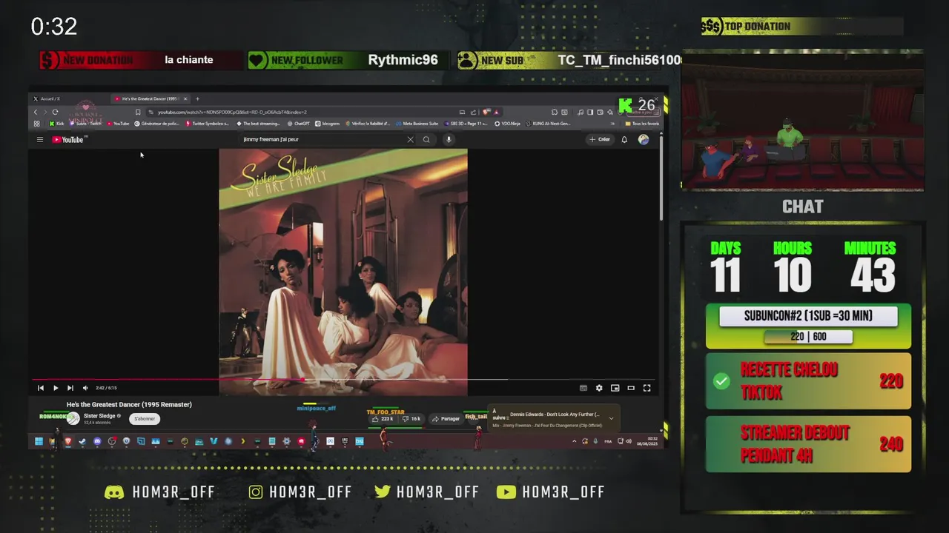This screenshot has width=949, height=533.
Task: Select the He's the Greatest Dancer tab
Action: pyautogui.click(x=149, y=98)
